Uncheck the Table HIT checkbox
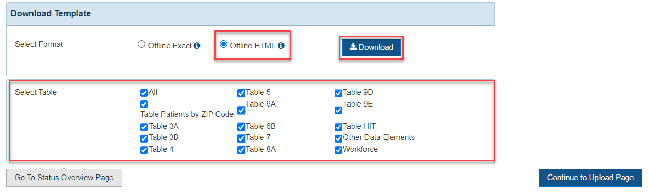Viewport: 649px width, 193px height. [338, 127]
